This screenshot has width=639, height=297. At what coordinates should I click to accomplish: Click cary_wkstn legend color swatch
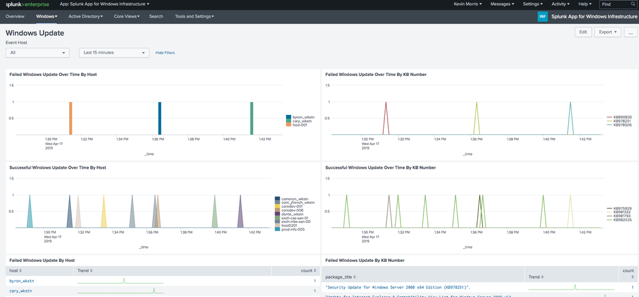288,121
